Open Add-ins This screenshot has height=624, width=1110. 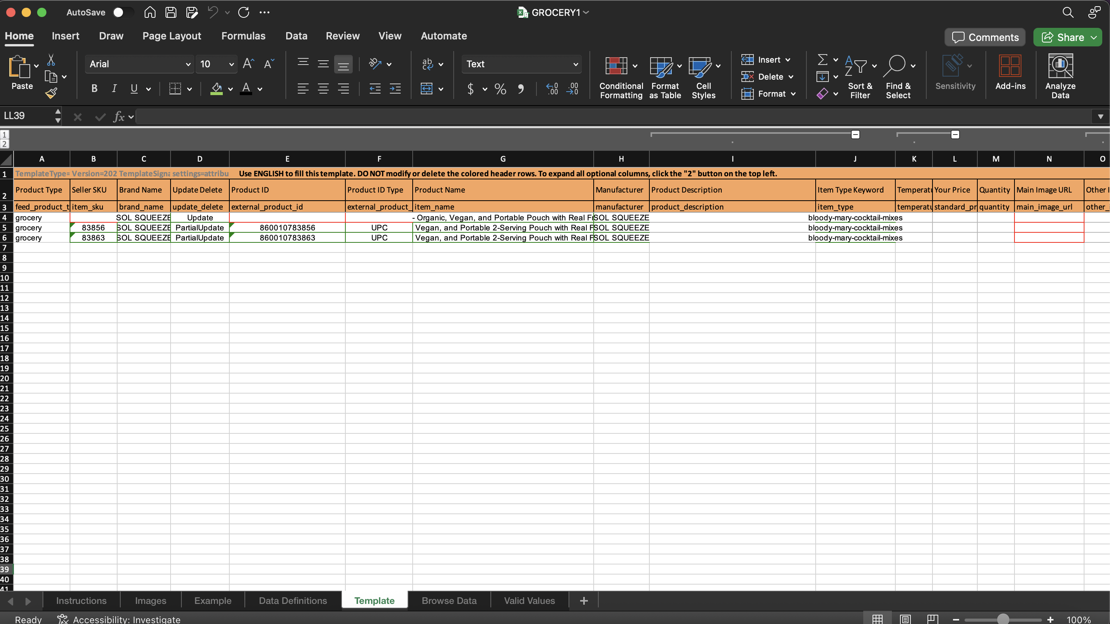click(1010, 72)
